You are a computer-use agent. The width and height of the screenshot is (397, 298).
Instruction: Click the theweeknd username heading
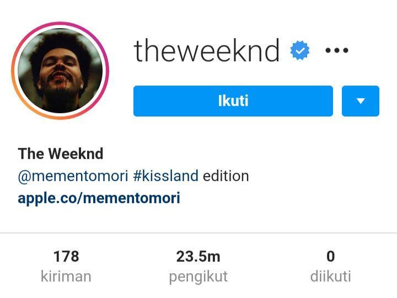207,51
